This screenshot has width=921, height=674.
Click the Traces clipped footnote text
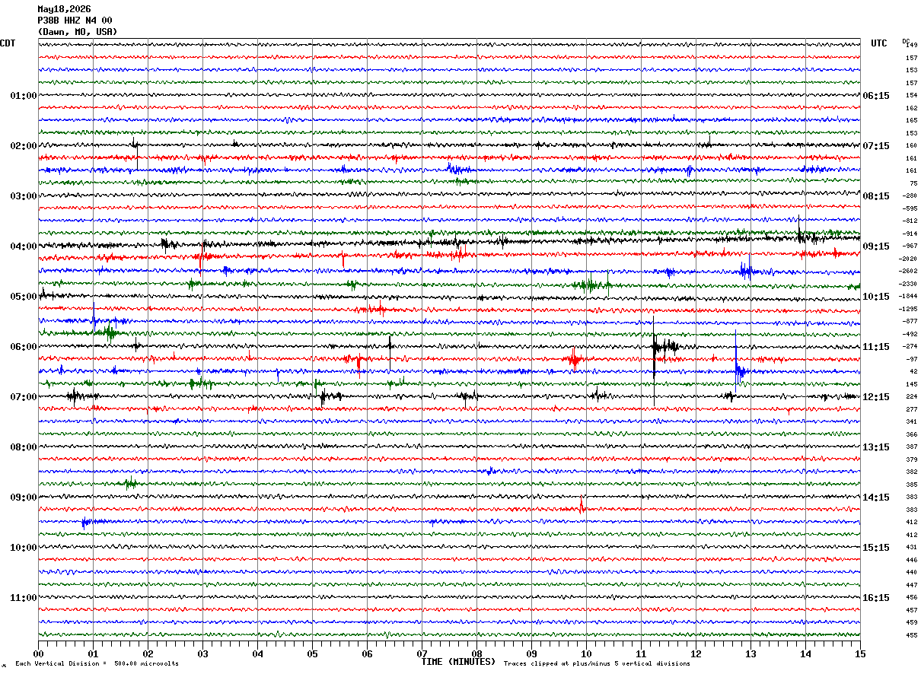click(597, 663)
